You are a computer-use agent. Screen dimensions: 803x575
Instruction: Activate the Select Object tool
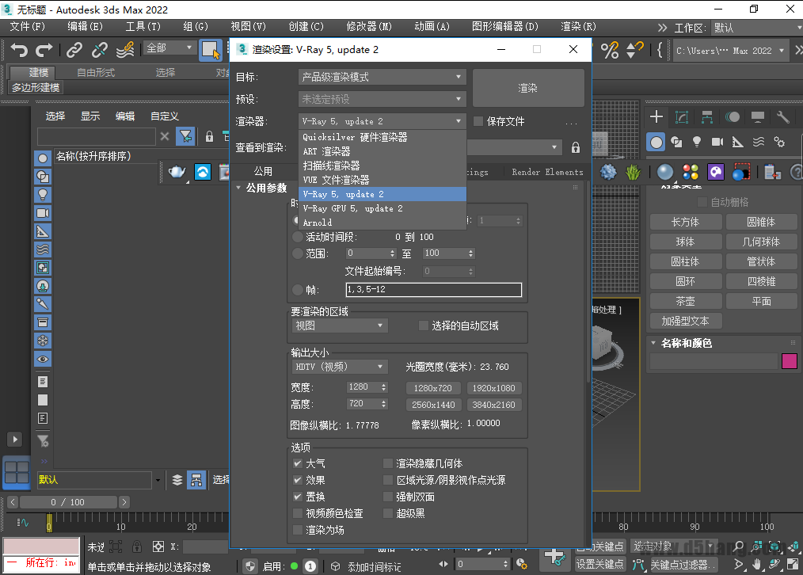pos(210,50)
